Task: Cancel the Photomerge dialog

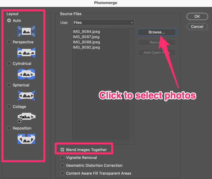Action: click(x=197, y=26)
